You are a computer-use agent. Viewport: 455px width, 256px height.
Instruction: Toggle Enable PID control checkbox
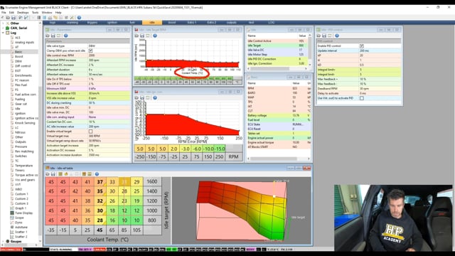[x=362, y=46]
